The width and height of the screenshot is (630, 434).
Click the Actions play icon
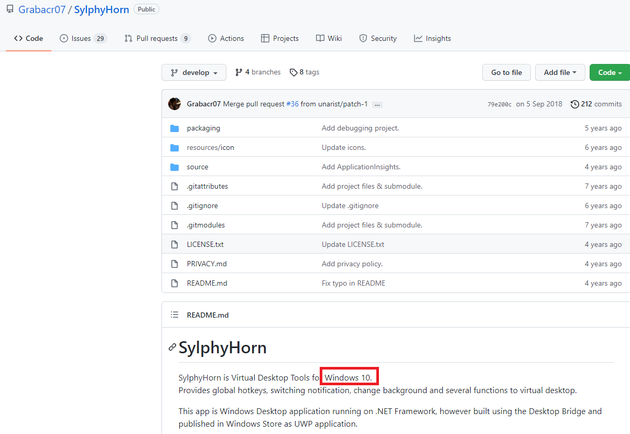pos(212,38)
